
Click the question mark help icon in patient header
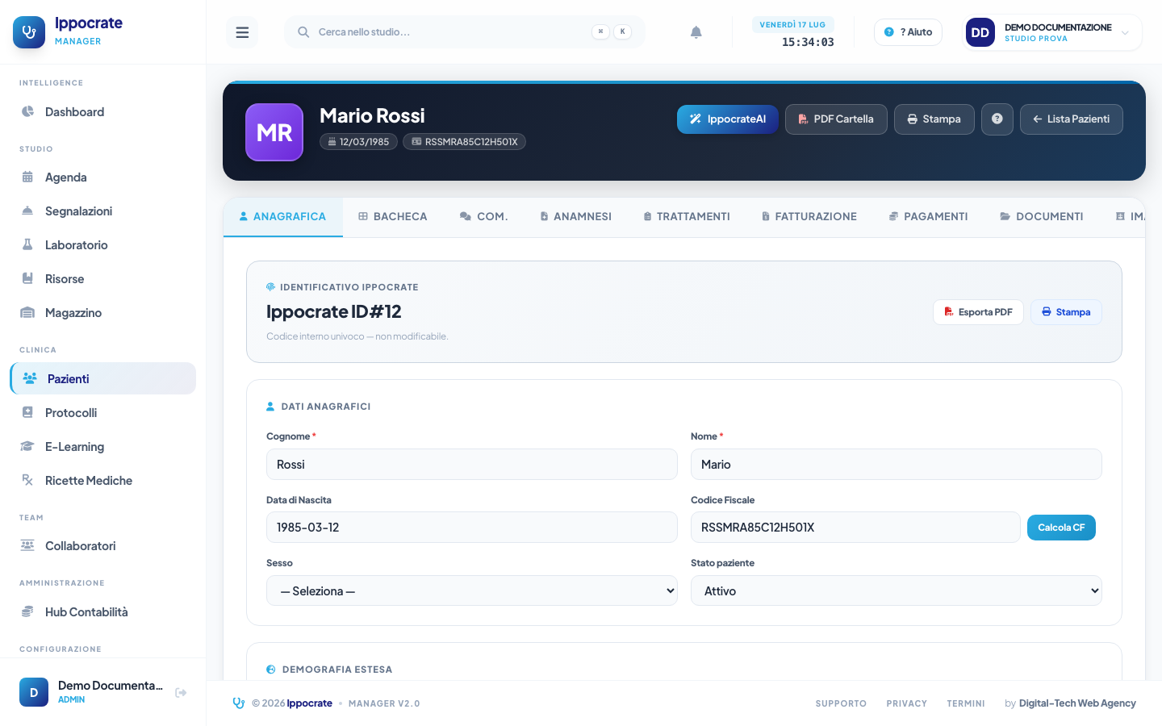(x=997, y=119)
